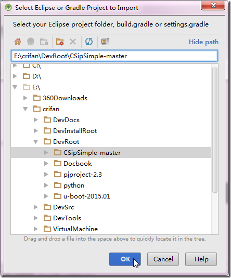Image resolution: width=231 pixels, height=278 pixels.
Task: Collapse the DevRoot folder arrow
Action: click(x=36, y=142)
